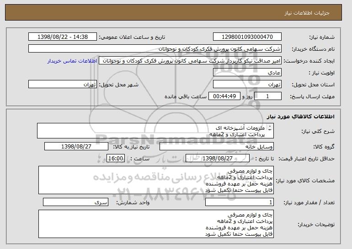Click the label اولویت نیاز
352x249 pixels.
[322, 73]
